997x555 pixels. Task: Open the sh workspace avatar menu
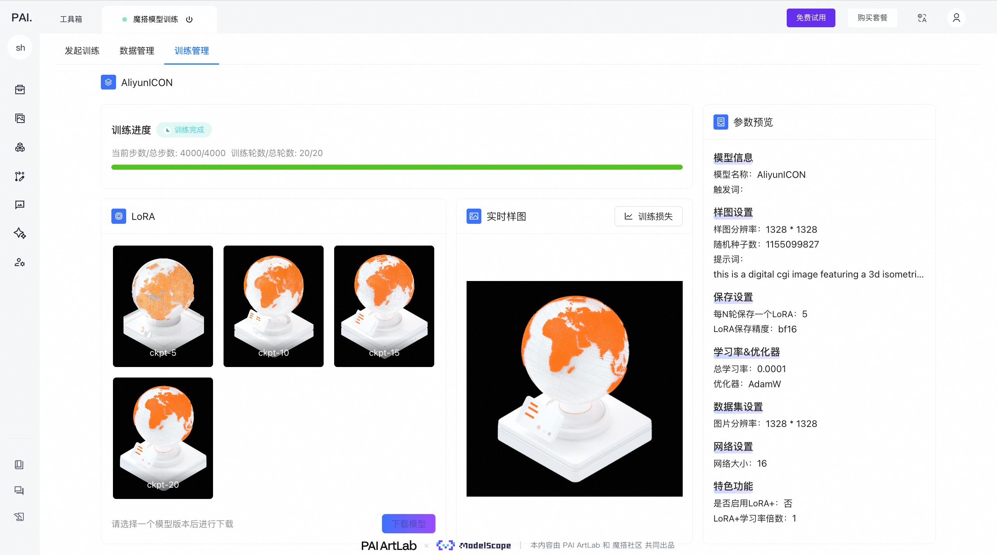(x=20, y=47)
